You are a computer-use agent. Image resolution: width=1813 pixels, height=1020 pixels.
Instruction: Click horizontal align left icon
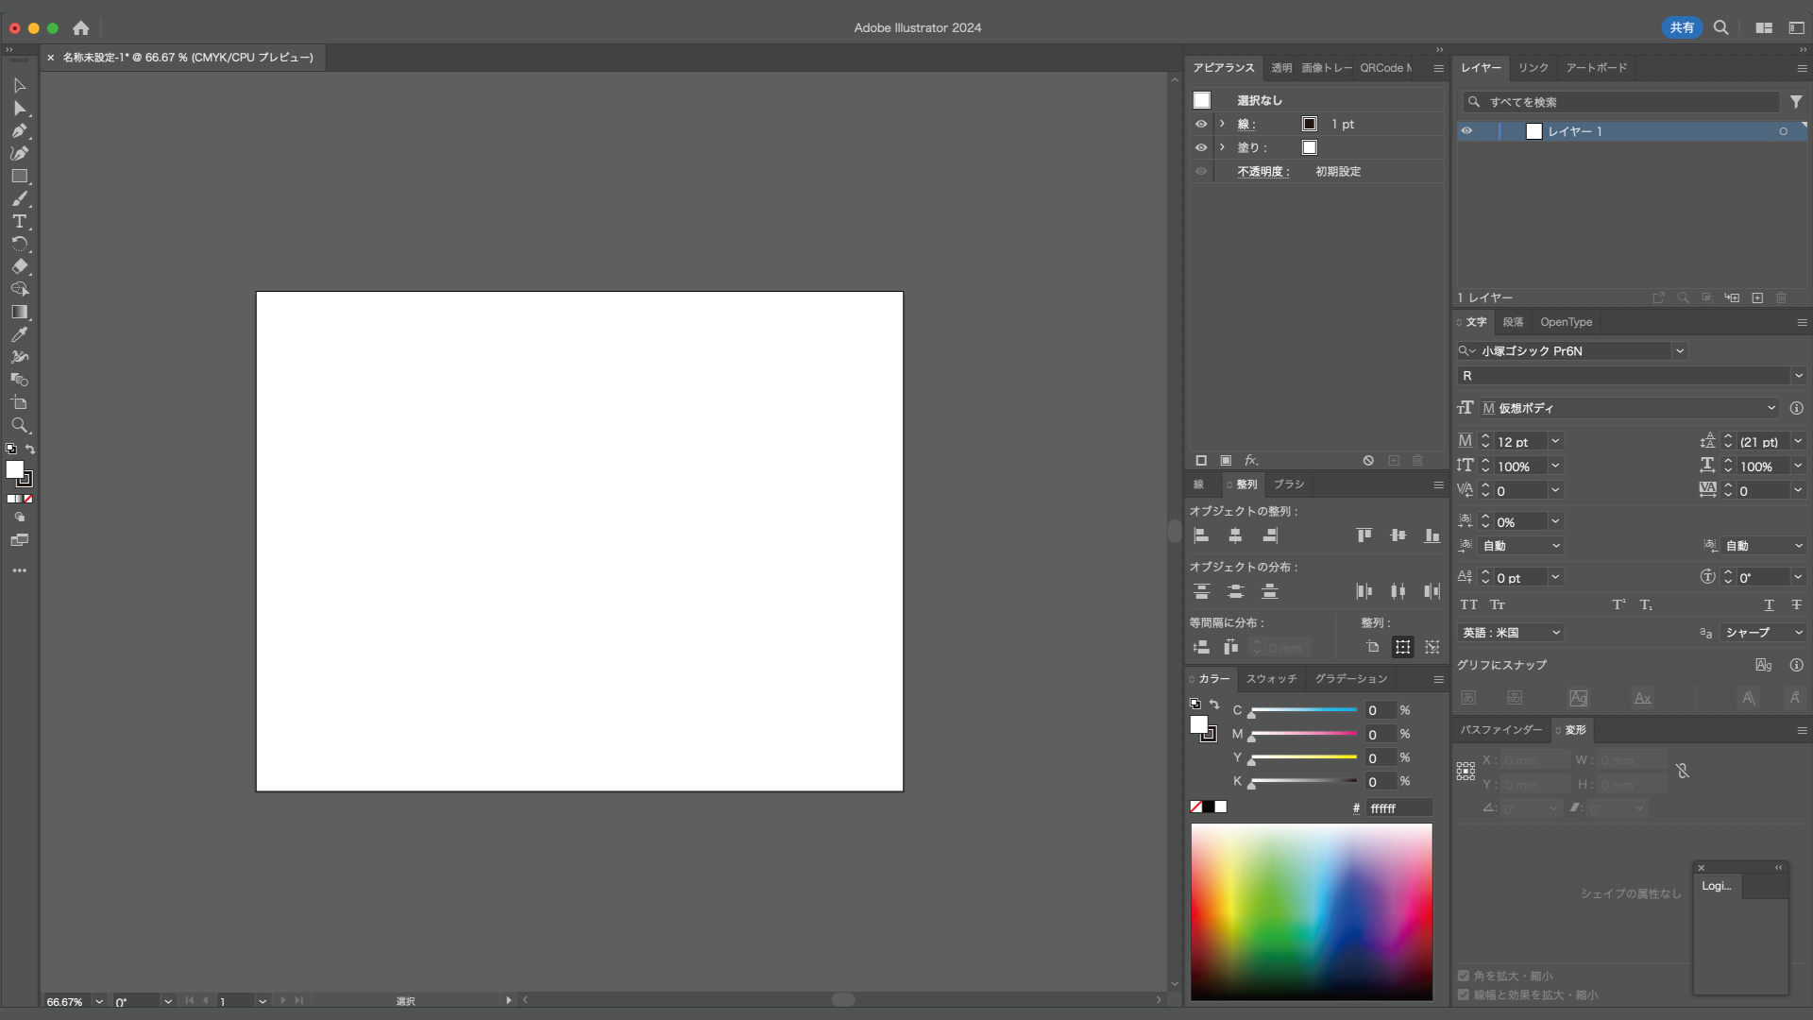click(x=1201, y=535)
